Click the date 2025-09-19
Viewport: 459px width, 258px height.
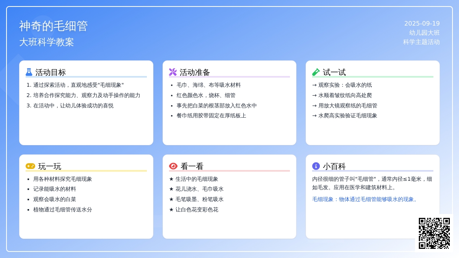[422, 23]
